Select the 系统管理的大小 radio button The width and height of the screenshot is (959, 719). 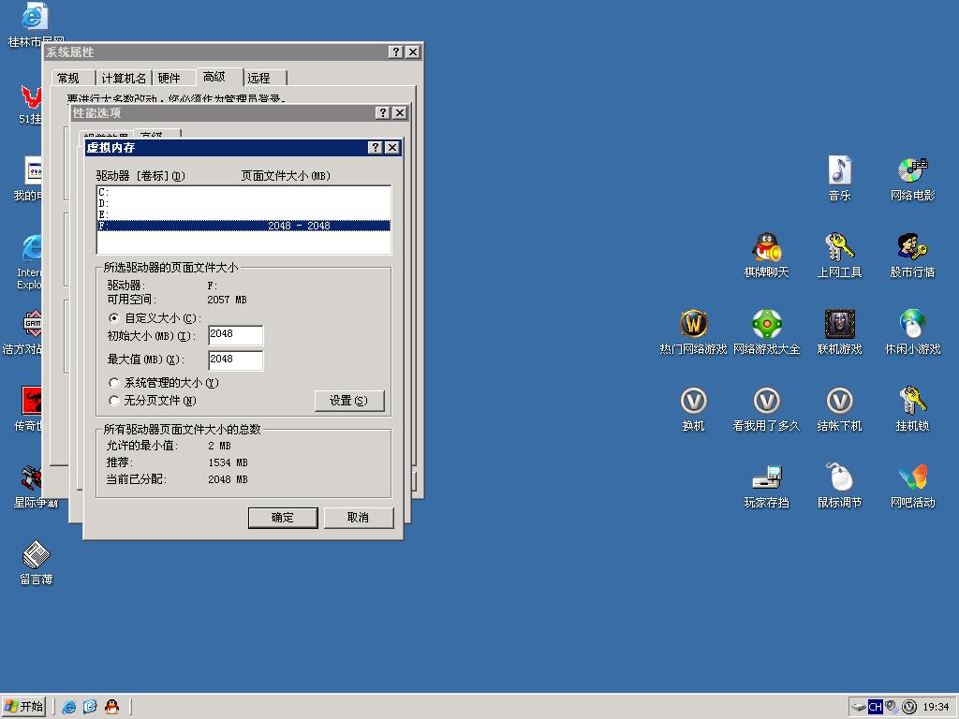114,383
